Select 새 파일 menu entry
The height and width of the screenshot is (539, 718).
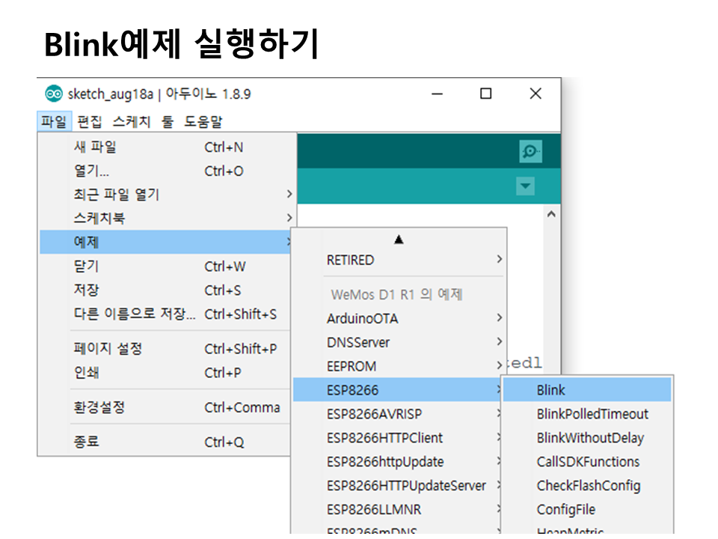tap(165, 147)
